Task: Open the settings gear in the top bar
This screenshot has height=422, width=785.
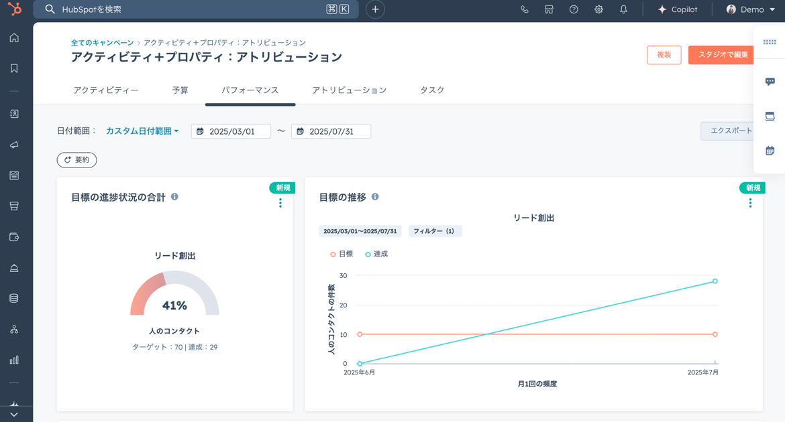Action: 598,9
